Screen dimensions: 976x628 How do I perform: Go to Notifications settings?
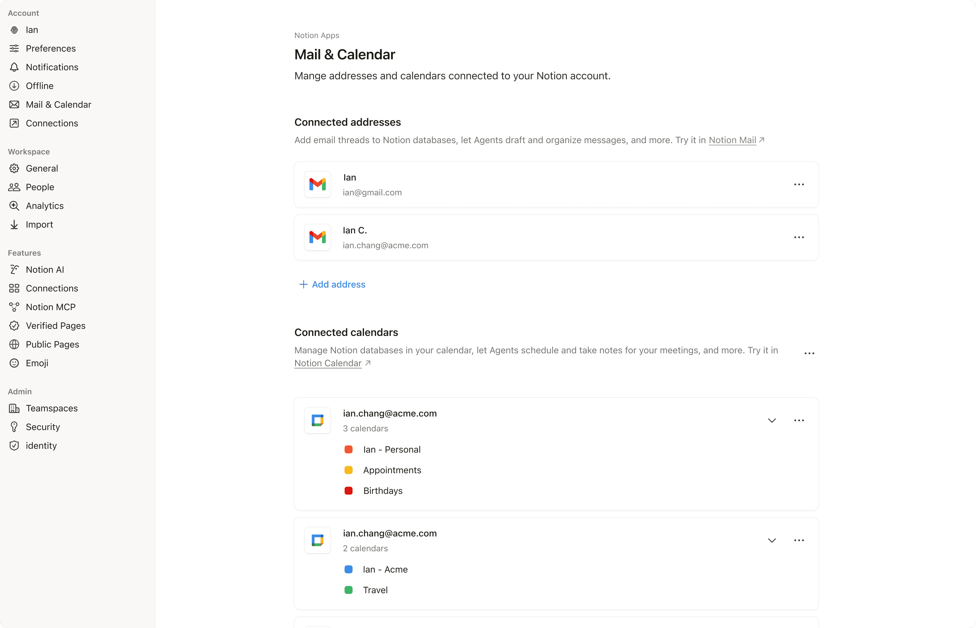click(x=52, y=67)
